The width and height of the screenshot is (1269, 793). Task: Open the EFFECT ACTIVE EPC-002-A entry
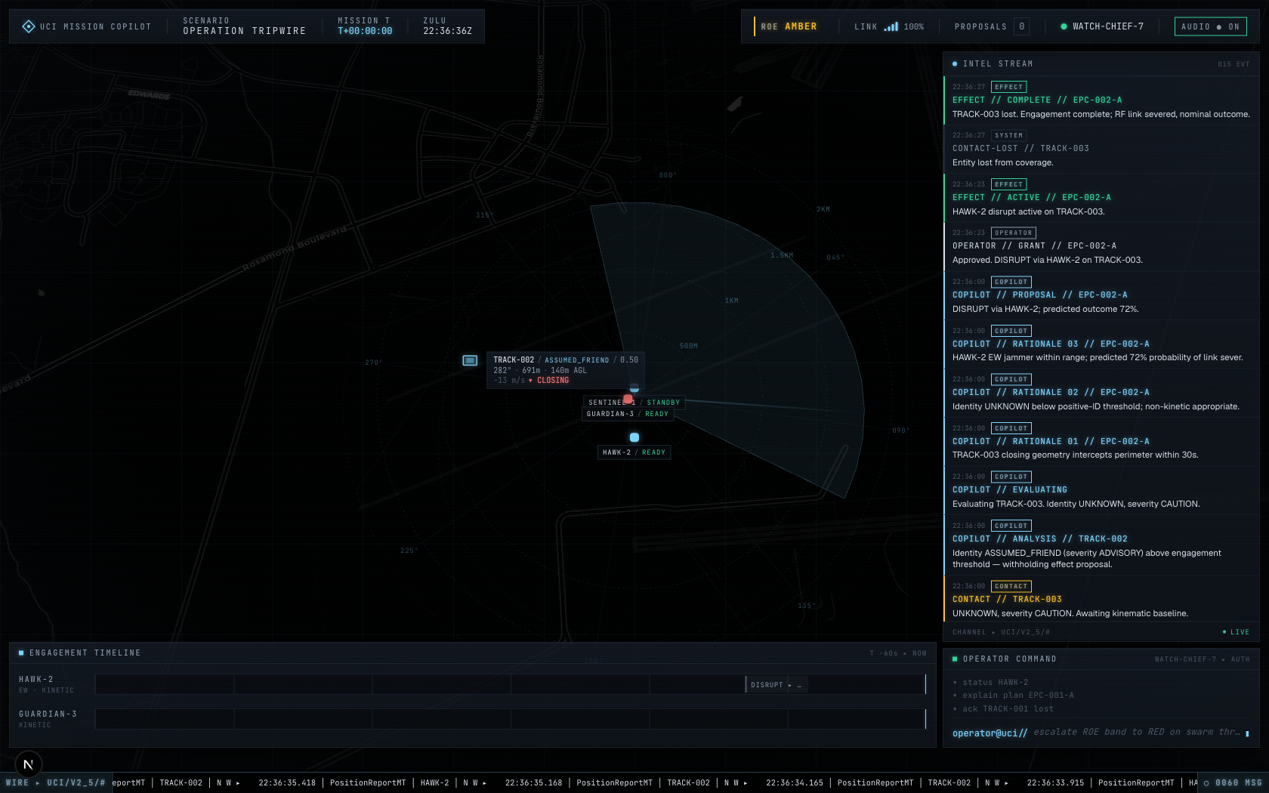tap(1101, 198)
